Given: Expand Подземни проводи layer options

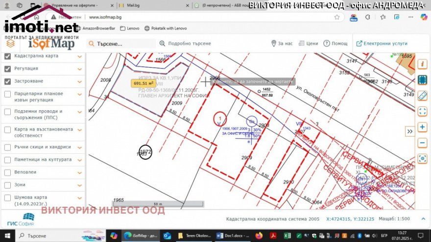Looking at the screenshot, I should (80, 112).
